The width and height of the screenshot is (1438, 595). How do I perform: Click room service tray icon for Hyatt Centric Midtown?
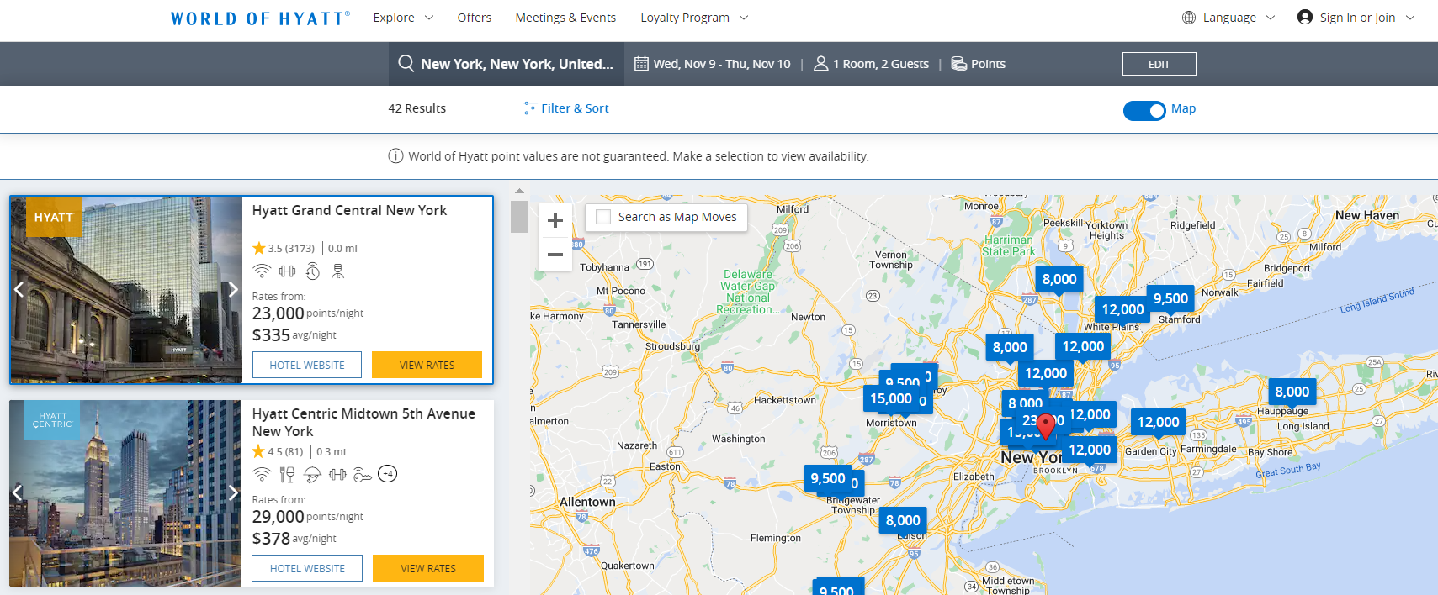click(312, 475)
